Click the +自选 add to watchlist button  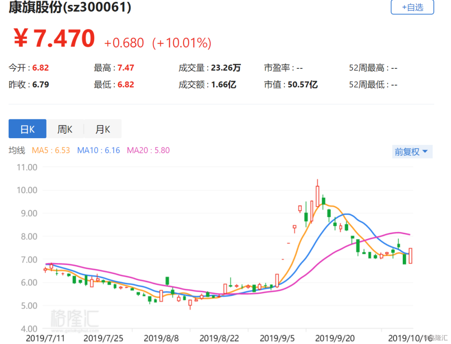point(412,7)
